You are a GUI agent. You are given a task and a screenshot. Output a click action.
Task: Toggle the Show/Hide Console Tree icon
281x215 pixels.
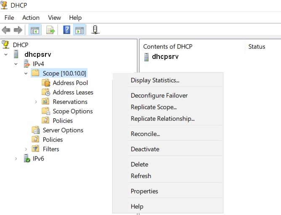35,30
